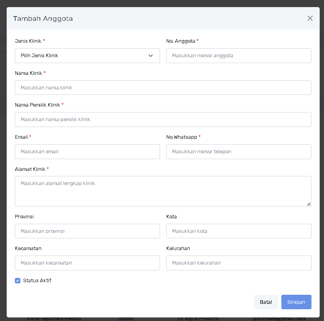Focus the Nama Klinik text field

click(x=163, y=88)
